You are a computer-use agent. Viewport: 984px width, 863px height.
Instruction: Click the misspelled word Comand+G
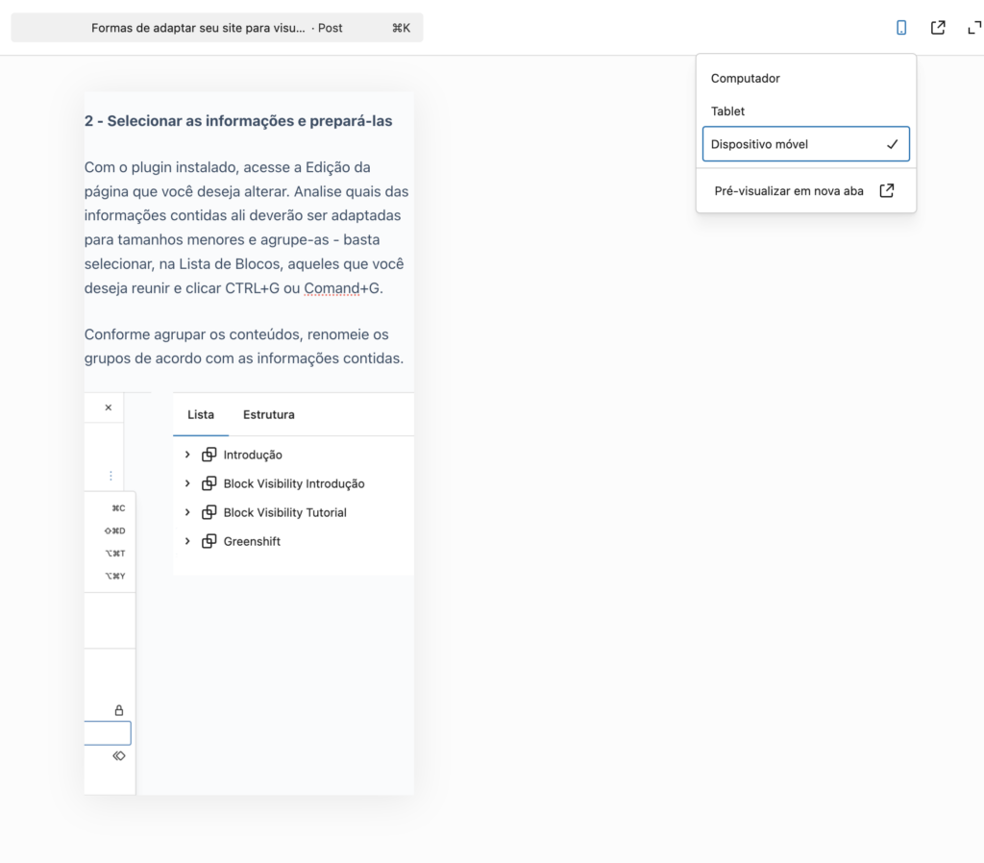[x=342, y=288]
